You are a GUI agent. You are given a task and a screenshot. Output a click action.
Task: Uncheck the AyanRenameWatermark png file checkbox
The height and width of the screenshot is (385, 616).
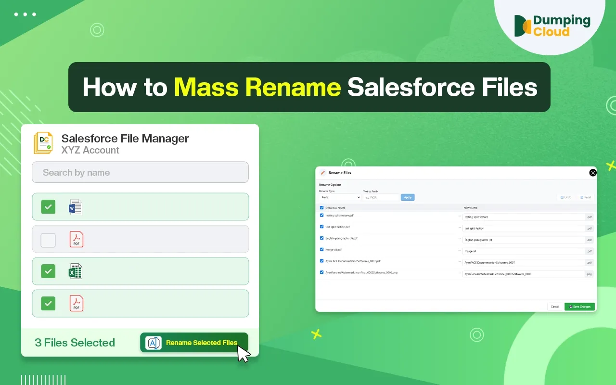[322, 272]
